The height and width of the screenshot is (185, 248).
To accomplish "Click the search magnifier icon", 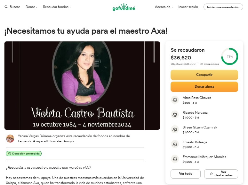I will click(x=6, y=7).
